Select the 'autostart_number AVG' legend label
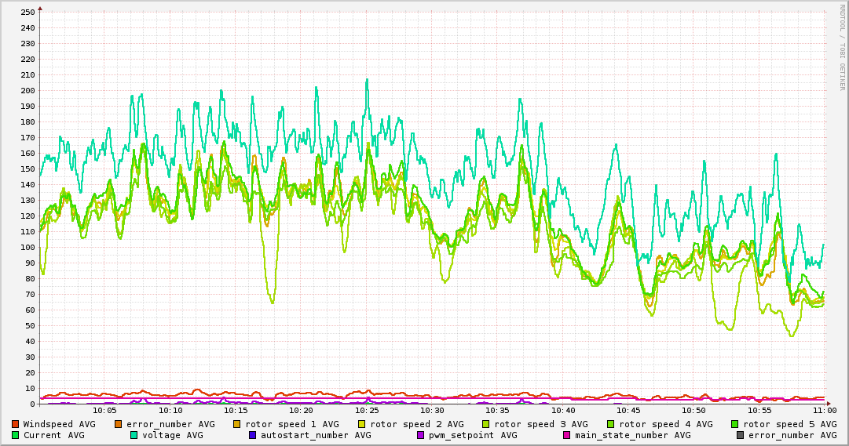The width and height of the screenshot is (849, 446). (x=316, y=435)
